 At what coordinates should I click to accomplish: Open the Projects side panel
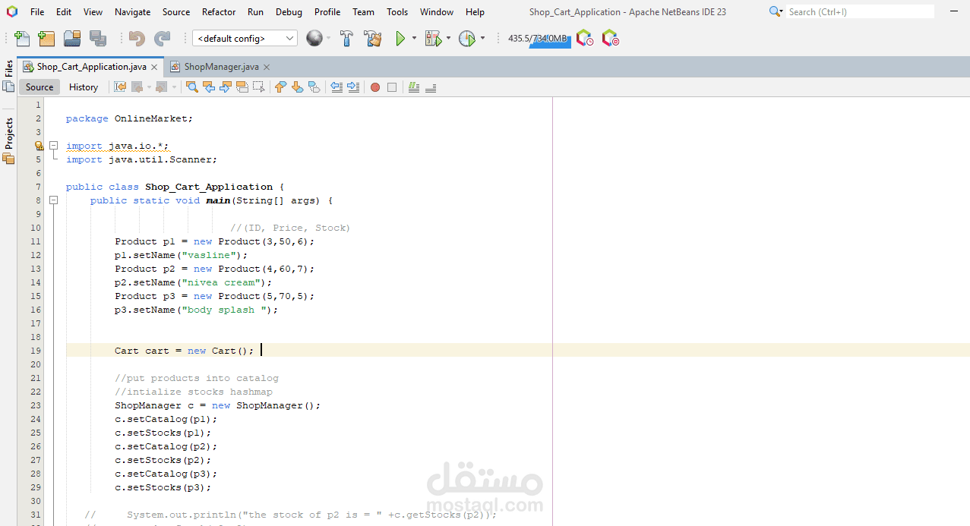pos(8,141)
